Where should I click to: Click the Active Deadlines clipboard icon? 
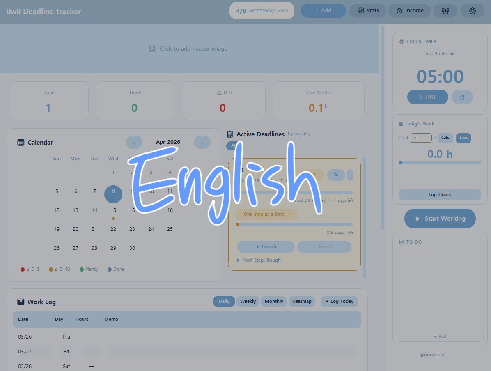(230, 134)
